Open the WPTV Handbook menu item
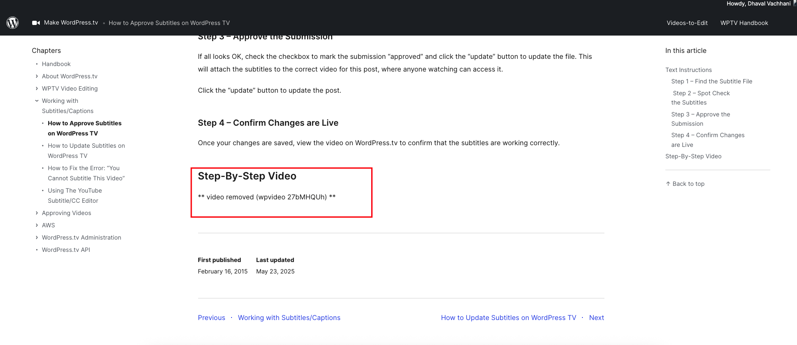Viewport: 797px width, 345px height. pyautogui.click(x=744, y=23)
